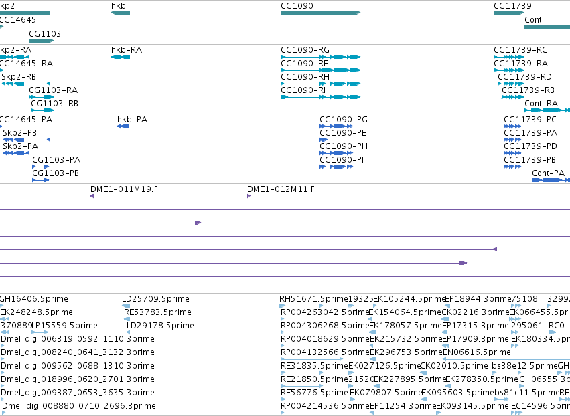Select the CG11739-RD transcript

click(x=511, y=84)
